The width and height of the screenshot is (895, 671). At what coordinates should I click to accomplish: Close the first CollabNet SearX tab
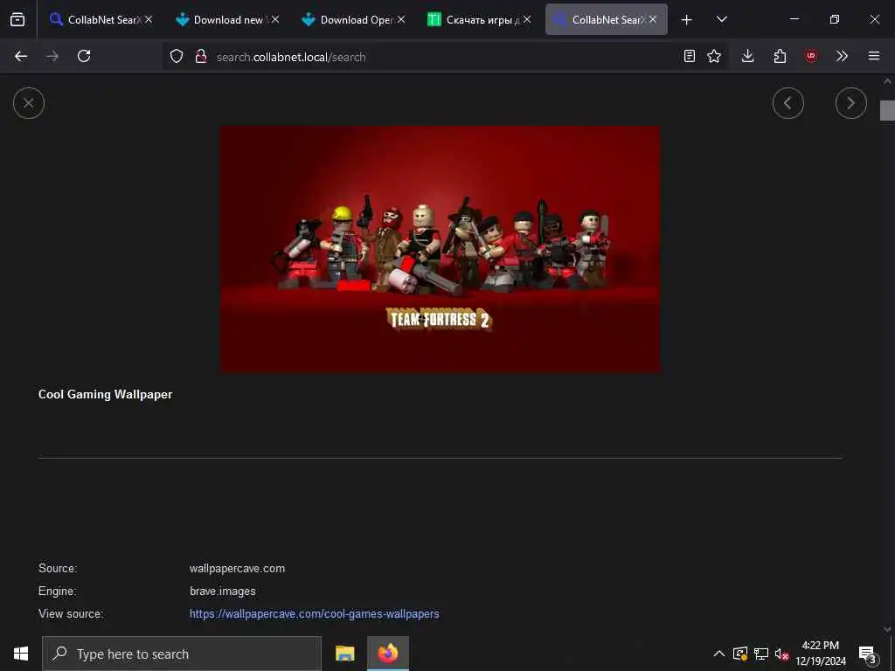(149, 19)
